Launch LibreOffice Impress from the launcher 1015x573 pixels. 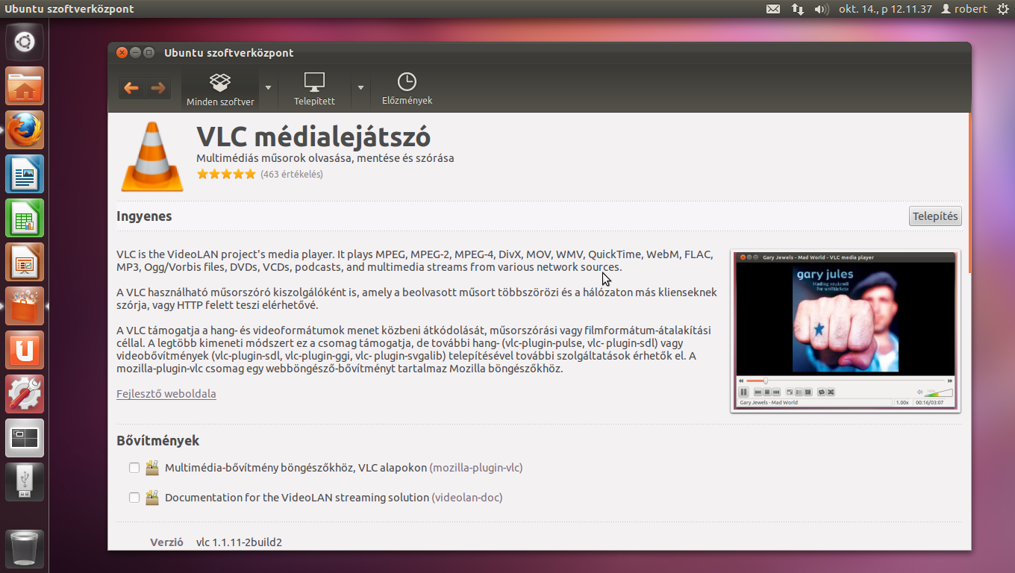[x=25, y=262]
